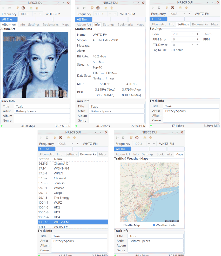Open the Settings tab in the Station Info window

[x=109, y=24]
